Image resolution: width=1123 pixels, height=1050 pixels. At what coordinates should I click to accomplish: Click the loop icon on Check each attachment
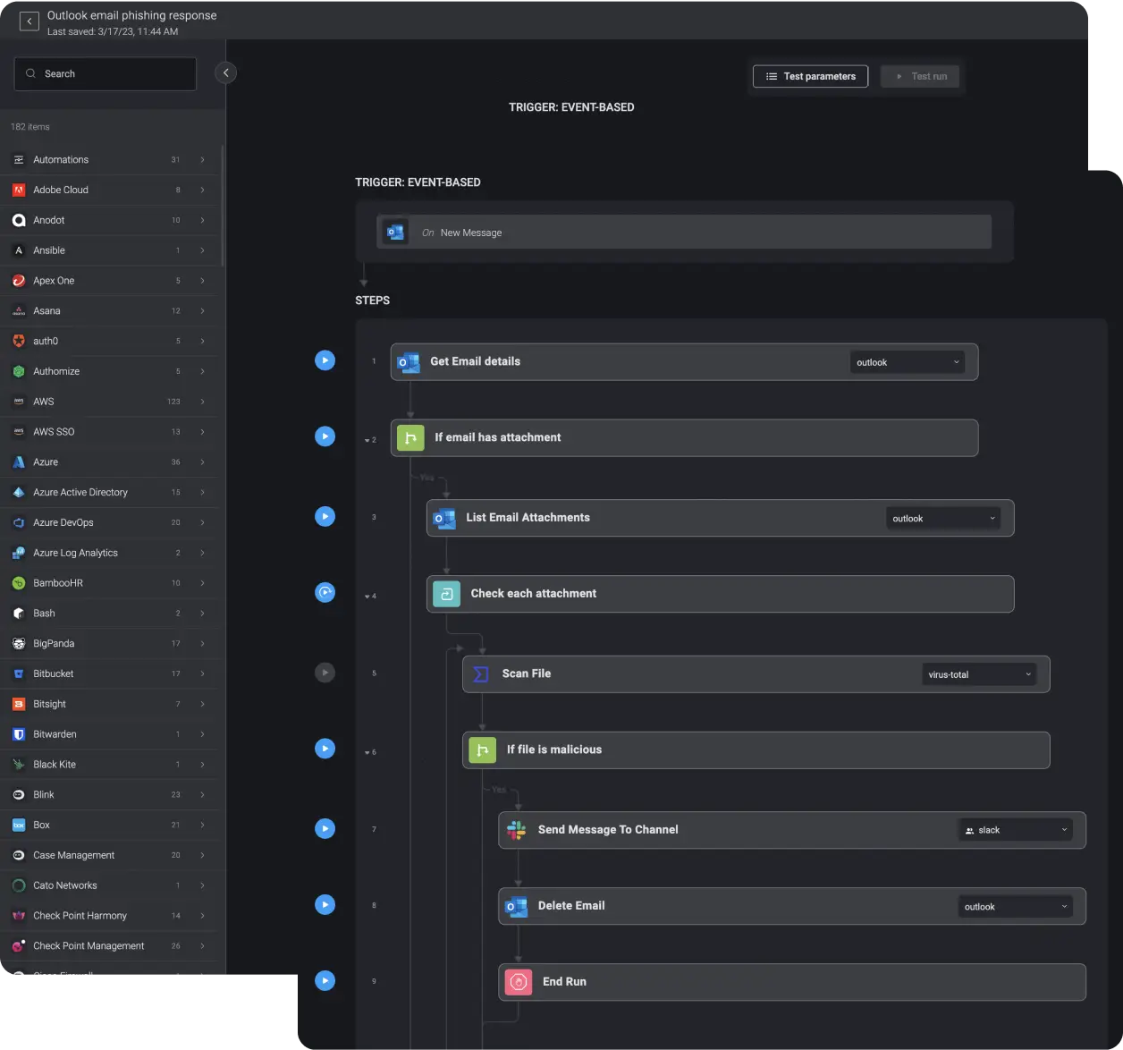tap(445, 593)
